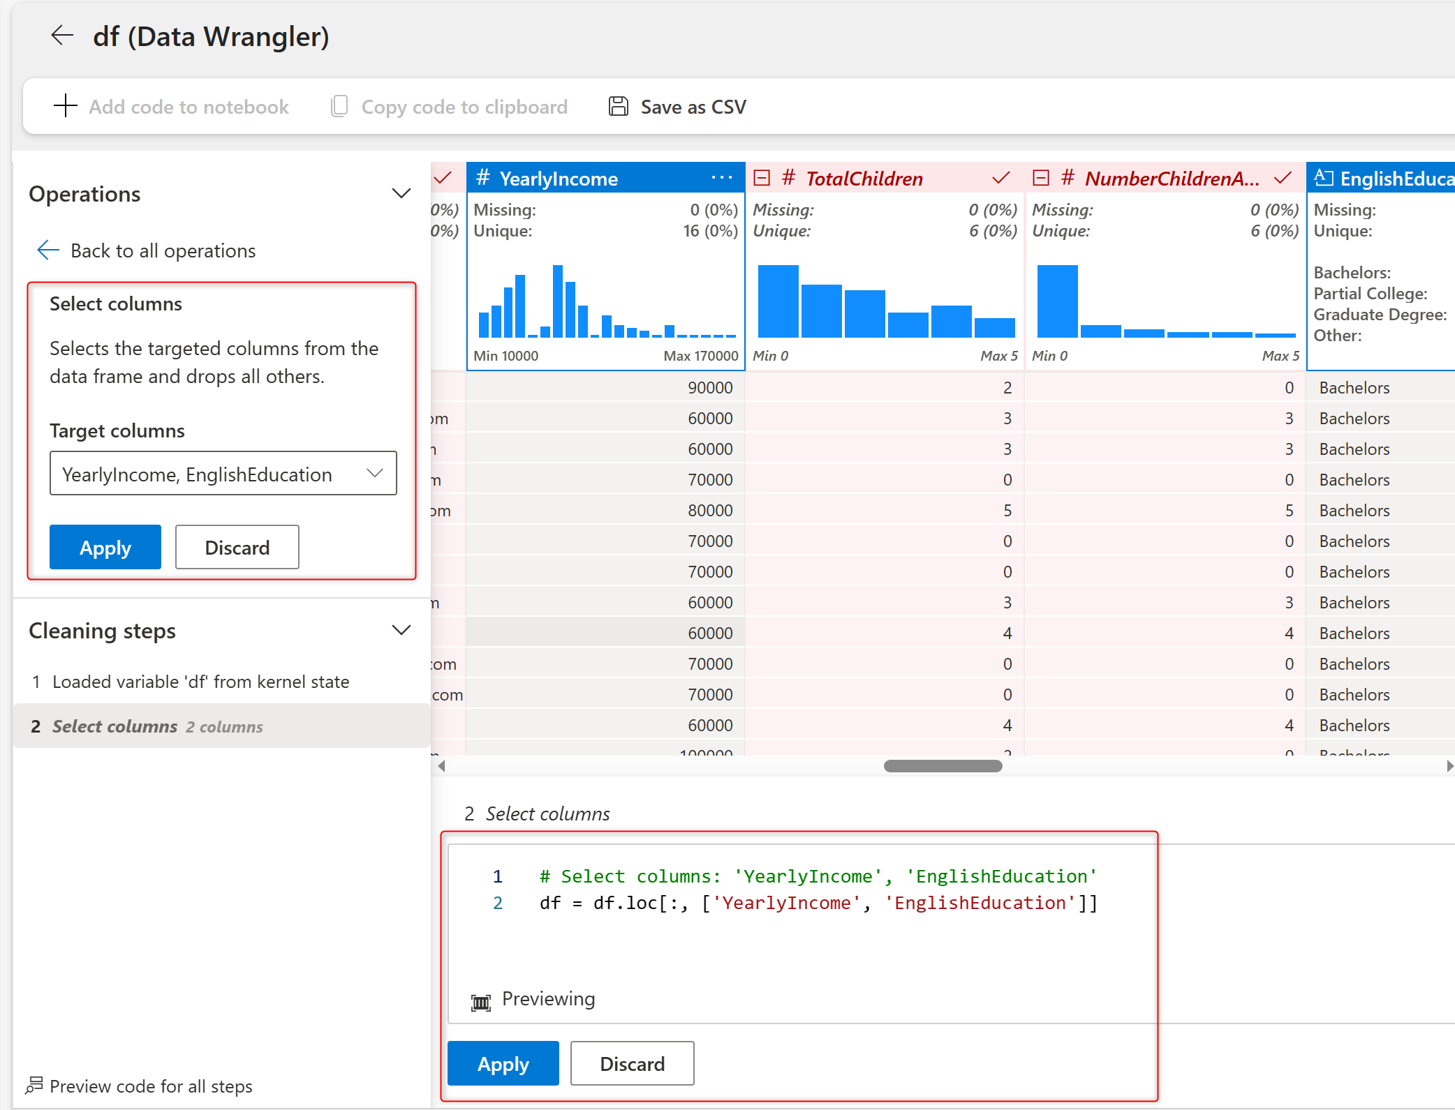
Task: Click the EnglishEducation column text type icon
Action: (1323, 178)
